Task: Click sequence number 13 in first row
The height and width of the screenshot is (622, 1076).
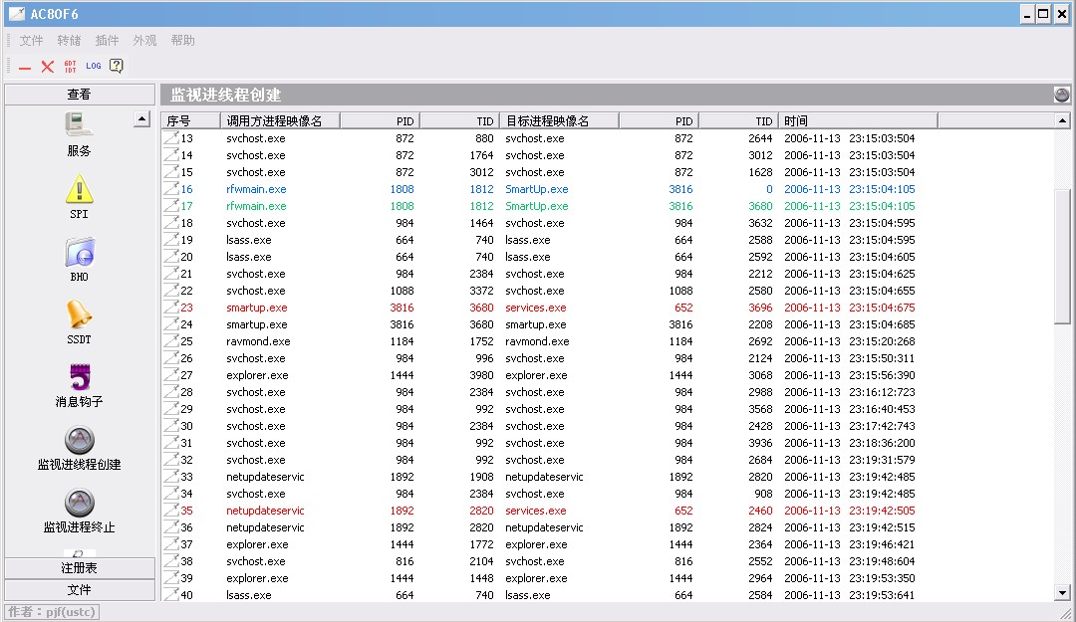Action: (186, 138)
